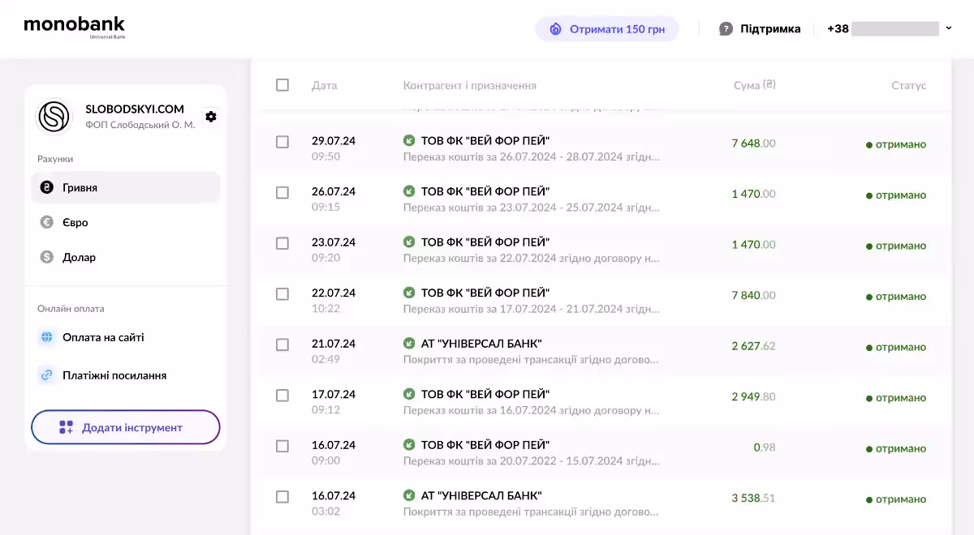Click the Дата column header
This screenshot has height=535, width=974.
tap(324, 85)
